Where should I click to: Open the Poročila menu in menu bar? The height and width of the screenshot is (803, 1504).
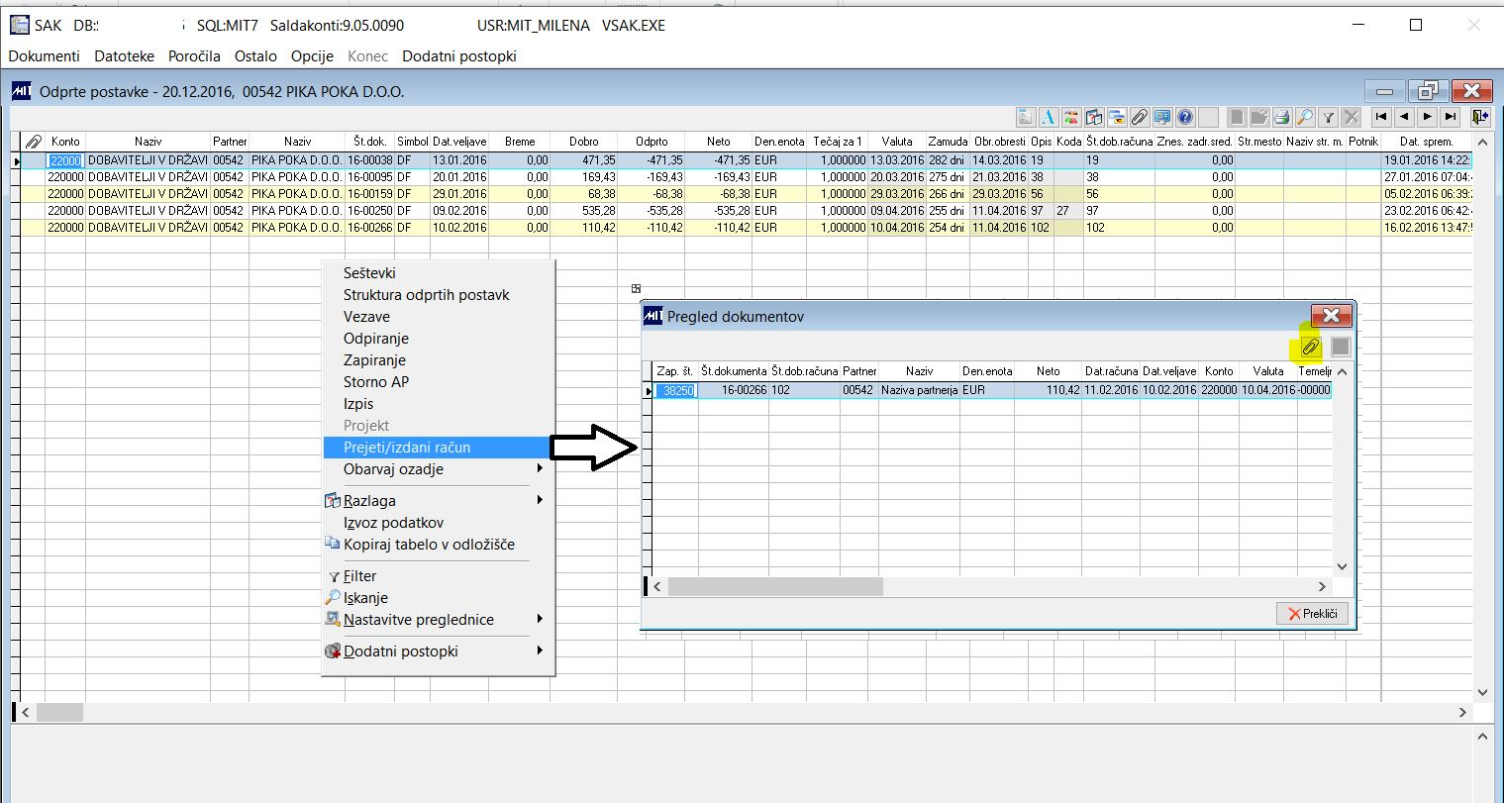194,56
